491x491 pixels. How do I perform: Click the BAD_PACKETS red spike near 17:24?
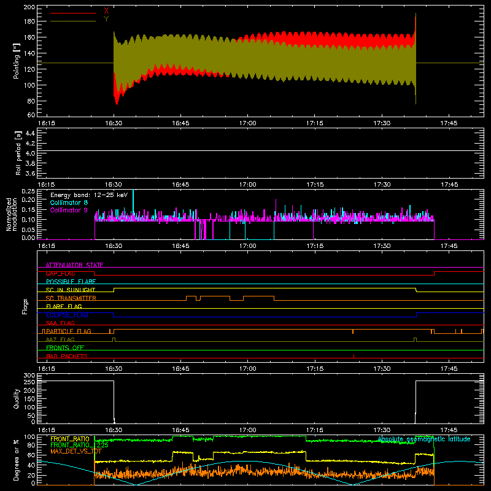pyautogui.click(x=354, y=356)
